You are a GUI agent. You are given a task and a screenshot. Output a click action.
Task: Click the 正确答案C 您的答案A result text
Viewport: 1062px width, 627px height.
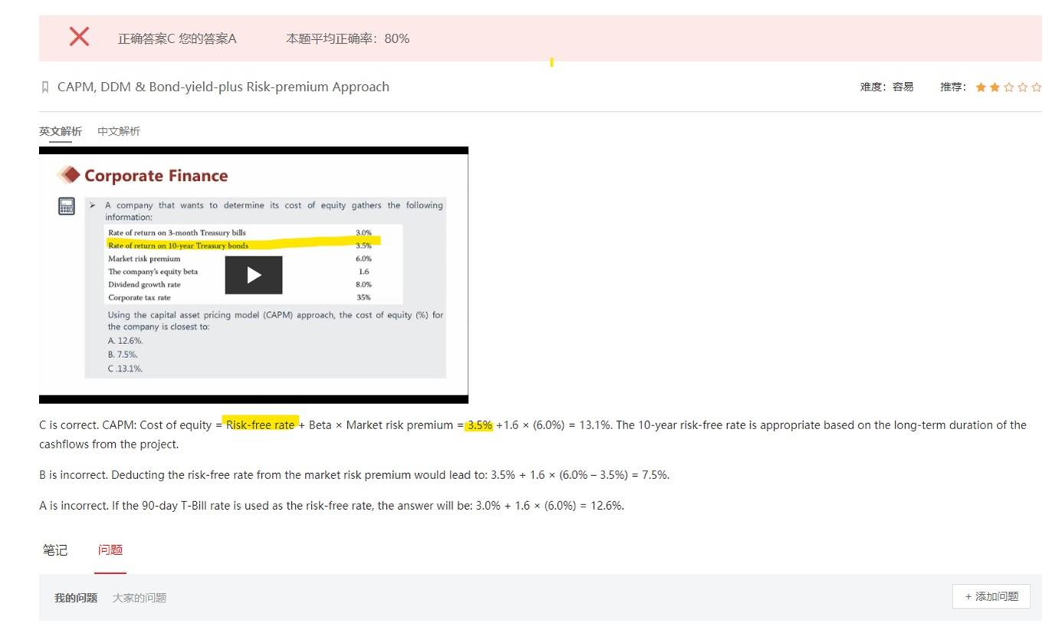coord(177,38)
